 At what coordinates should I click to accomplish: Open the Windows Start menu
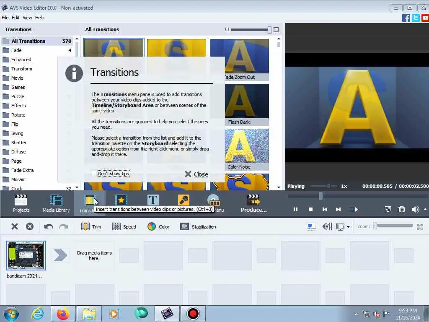pos(11,314)
